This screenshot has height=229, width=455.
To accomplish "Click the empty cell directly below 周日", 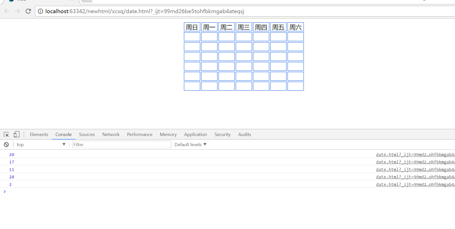I will [192, 37].
